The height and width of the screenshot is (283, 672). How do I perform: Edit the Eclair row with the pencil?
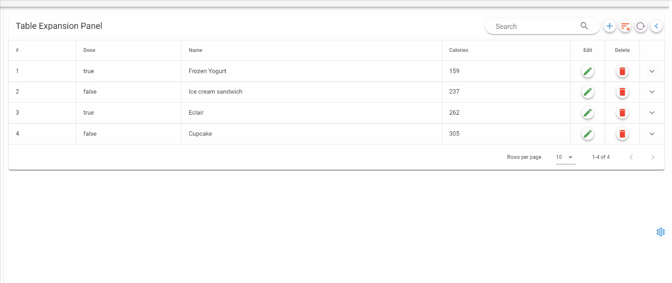click(x=588, y=113)
